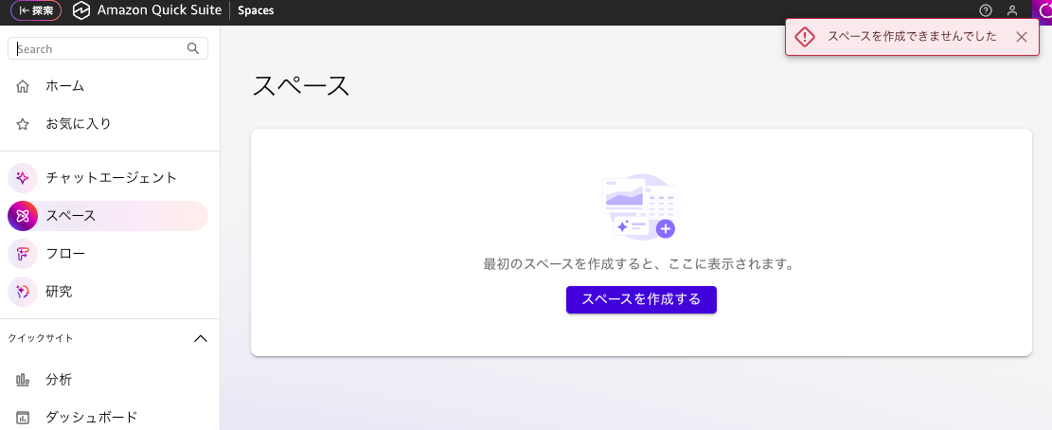Click the chat agent sparkle icon
Image resolution: width=1052 pixels, height=430 pixels.
[x=22, y=178]
